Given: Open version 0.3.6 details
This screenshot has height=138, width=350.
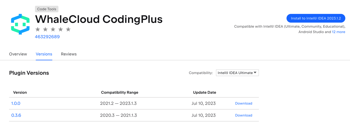Looking at the screenshot, I should [x=16, y=115].
